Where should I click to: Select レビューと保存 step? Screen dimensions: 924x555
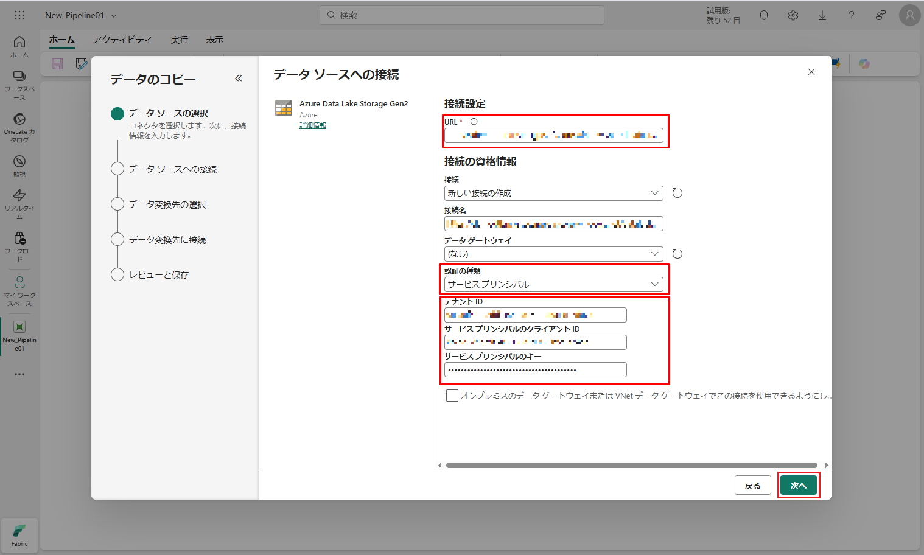(x=159, y=275)
